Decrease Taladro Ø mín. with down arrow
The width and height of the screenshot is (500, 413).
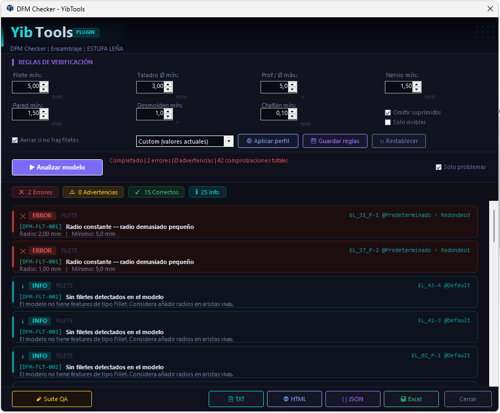pyautogui.click(x=168, y=90)
